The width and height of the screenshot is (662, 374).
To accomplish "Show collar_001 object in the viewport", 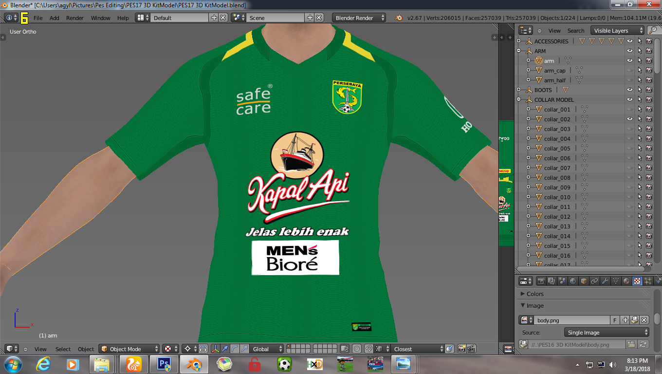I will [x=630, y=110].
